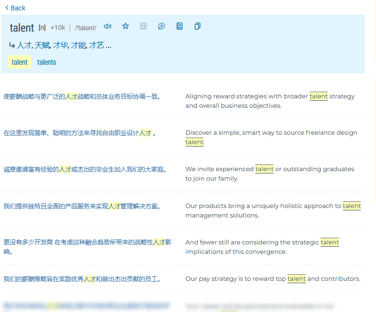Open the grayed-out table icon
This screenshot has width=376, height=312.
pos(143,26)
